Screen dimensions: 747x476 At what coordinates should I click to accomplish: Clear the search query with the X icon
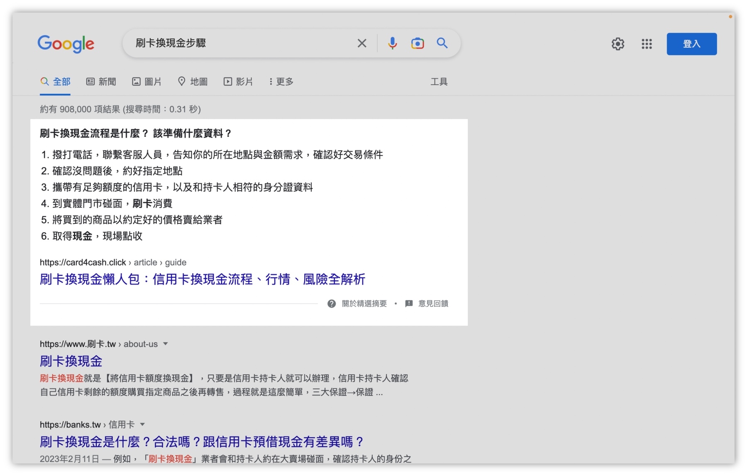pos(361,43)
